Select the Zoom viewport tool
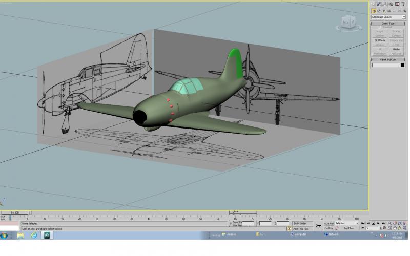 390,223
